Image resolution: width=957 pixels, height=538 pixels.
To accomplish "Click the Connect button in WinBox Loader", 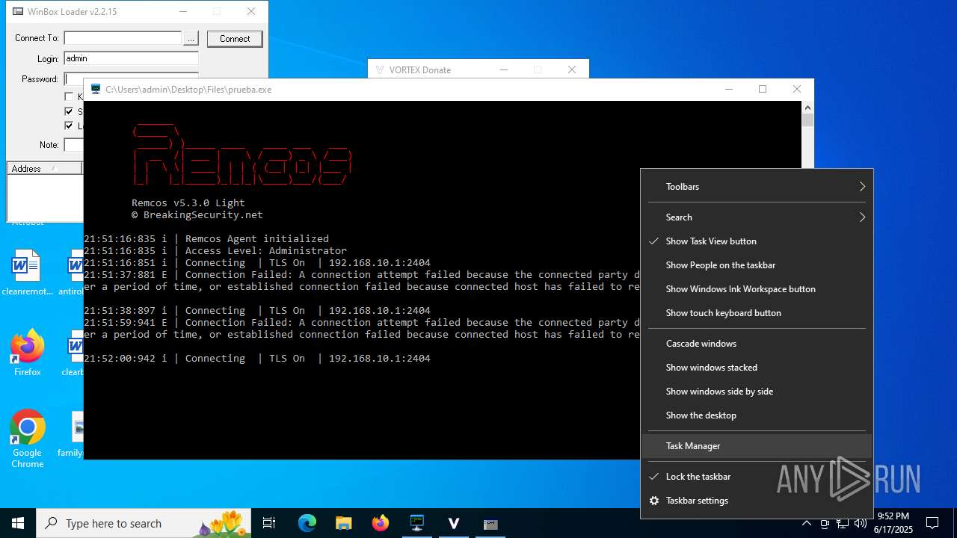I will pos(235,39).
